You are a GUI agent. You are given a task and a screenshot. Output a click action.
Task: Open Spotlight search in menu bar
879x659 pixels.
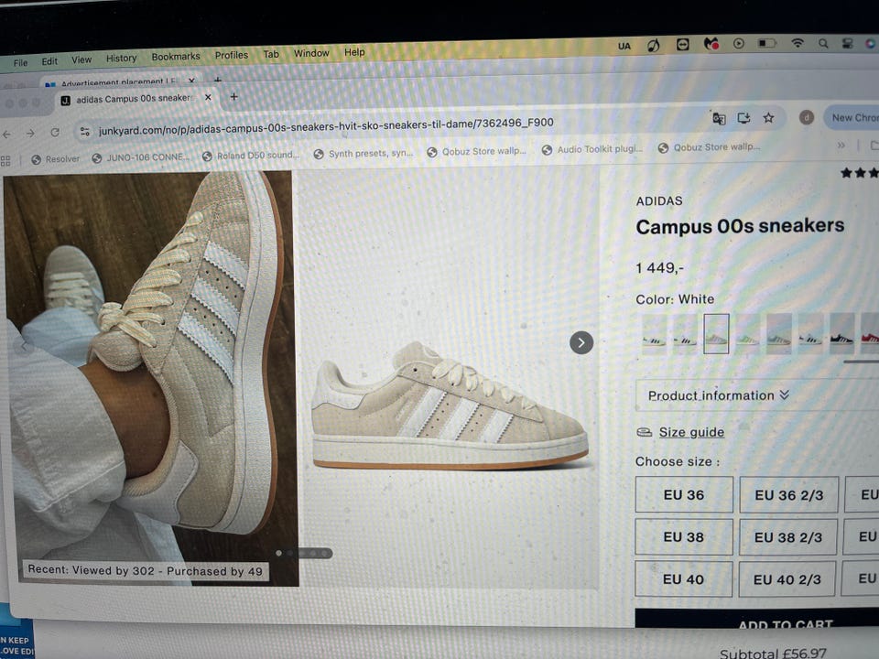click(x=823, y=43)
